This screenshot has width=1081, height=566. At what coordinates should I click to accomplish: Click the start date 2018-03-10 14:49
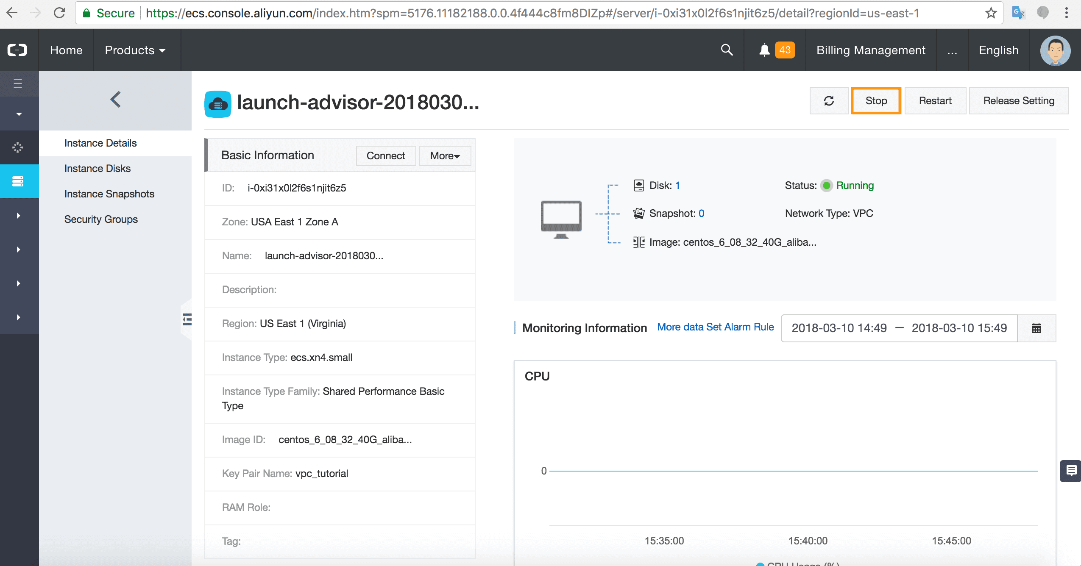pyautogui.click(x=839, y=328)
